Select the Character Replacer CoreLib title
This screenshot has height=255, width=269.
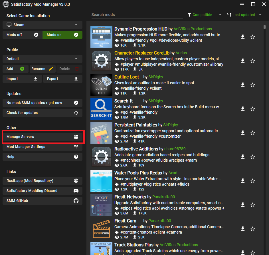click(142, 53)
